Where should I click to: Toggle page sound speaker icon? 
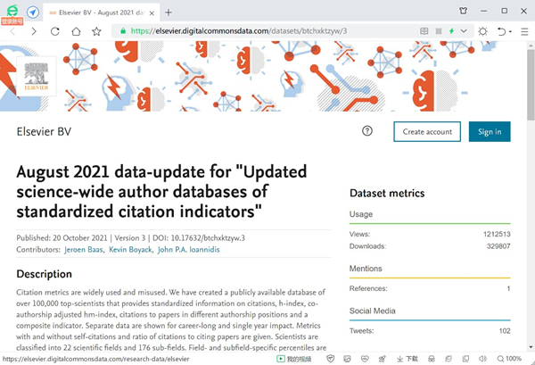482,359
